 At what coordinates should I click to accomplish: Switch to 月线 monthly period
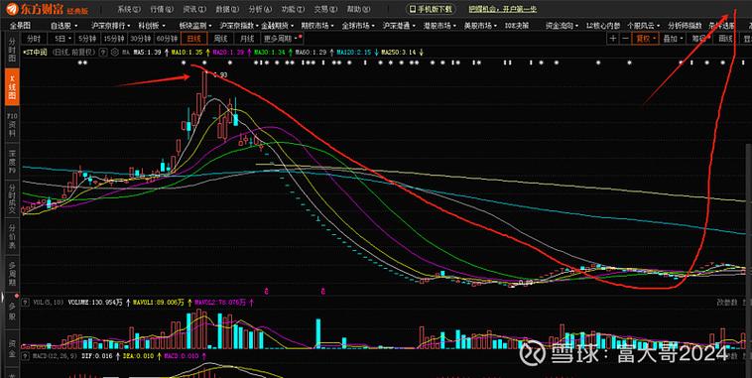point(246,39)
